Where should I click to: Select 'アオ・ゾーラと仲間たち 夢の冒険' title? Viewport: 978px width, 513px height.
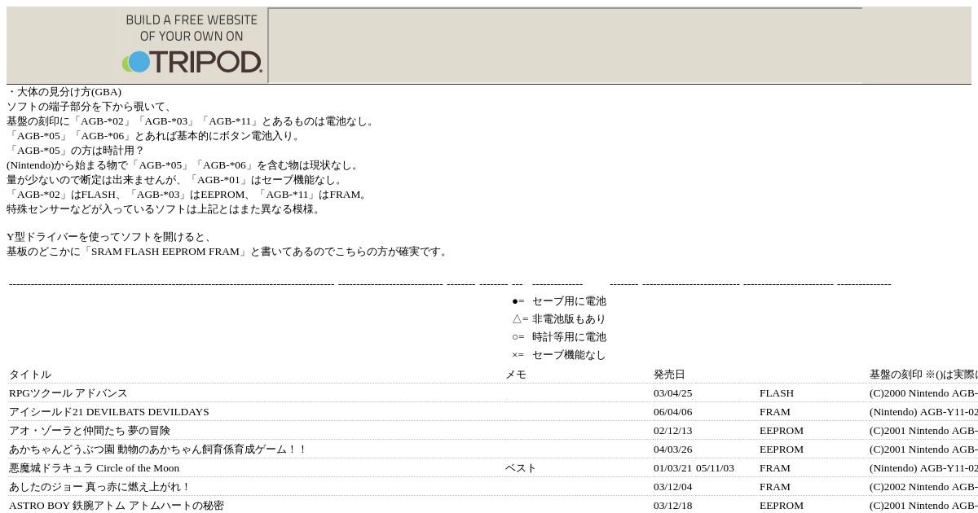click(90, 431)
